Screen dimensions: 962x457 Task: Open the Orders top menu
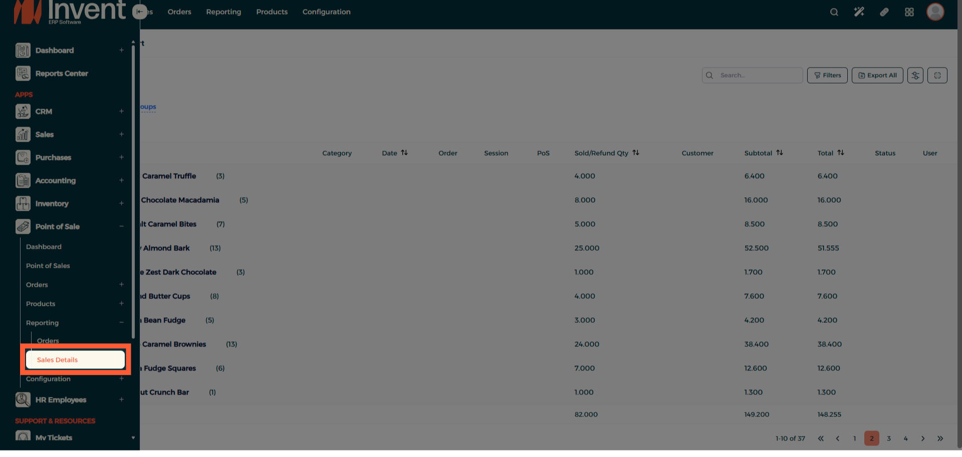(179, 12)
